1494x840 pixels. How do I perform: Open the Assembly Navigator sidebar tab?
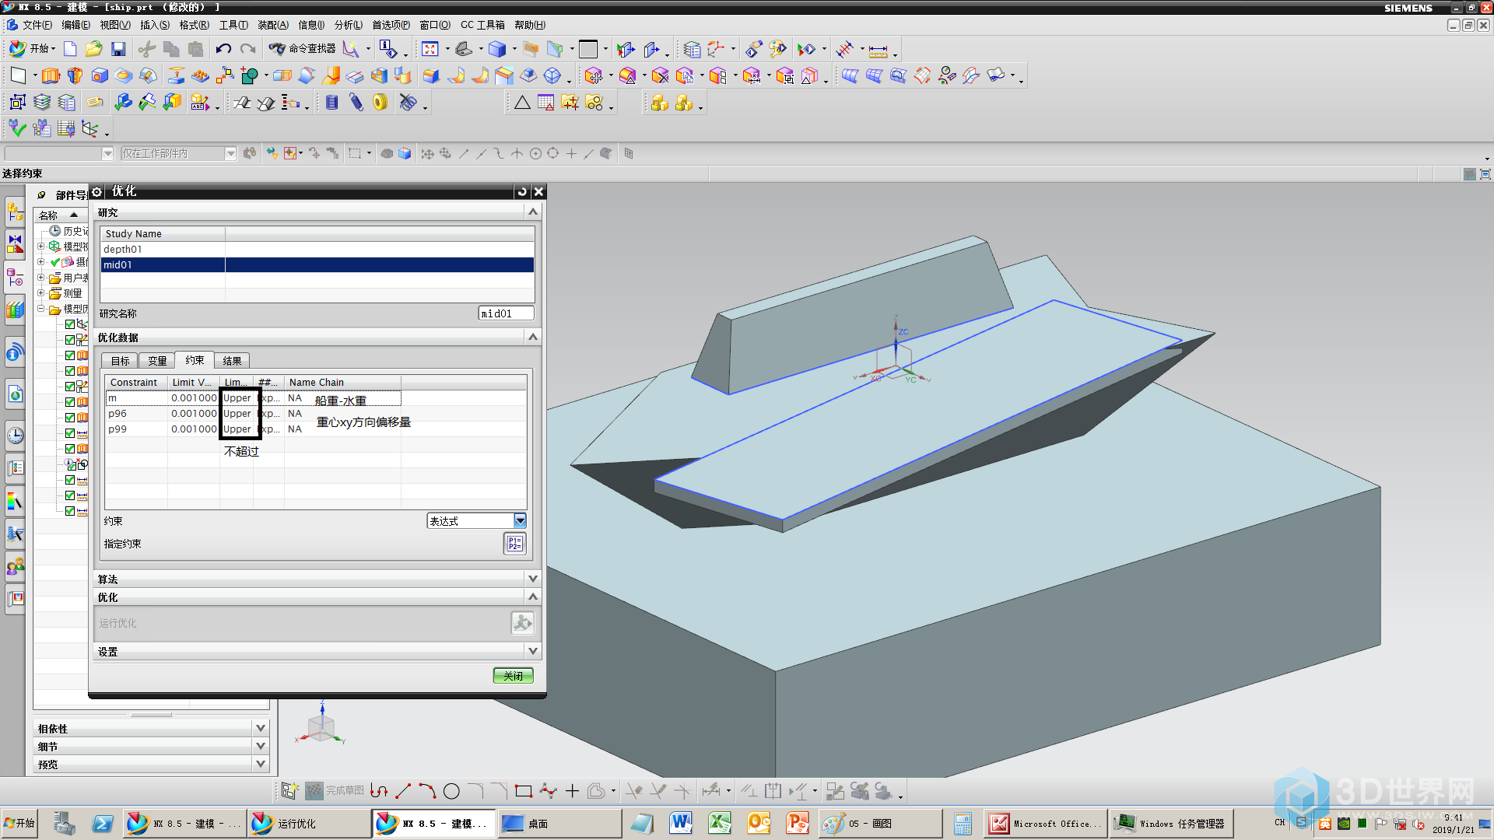pyautogui.click(x=15, y=211)
